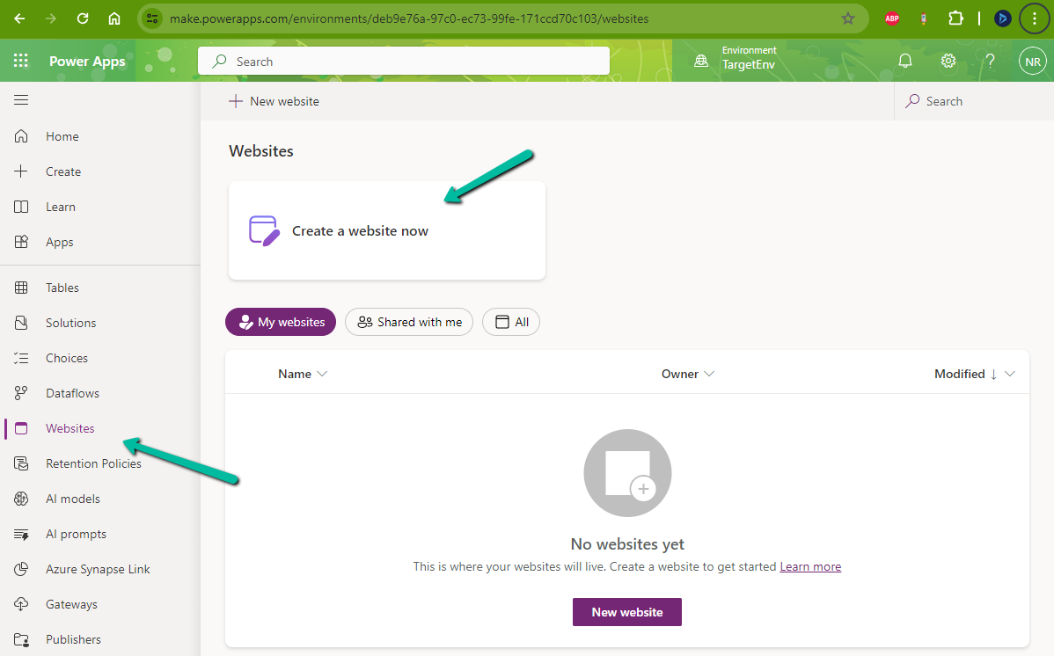Open Solutions in the left navigation
Image resolution: width=1054 pixels, height=656 pixels.
[x=70, y=323]
